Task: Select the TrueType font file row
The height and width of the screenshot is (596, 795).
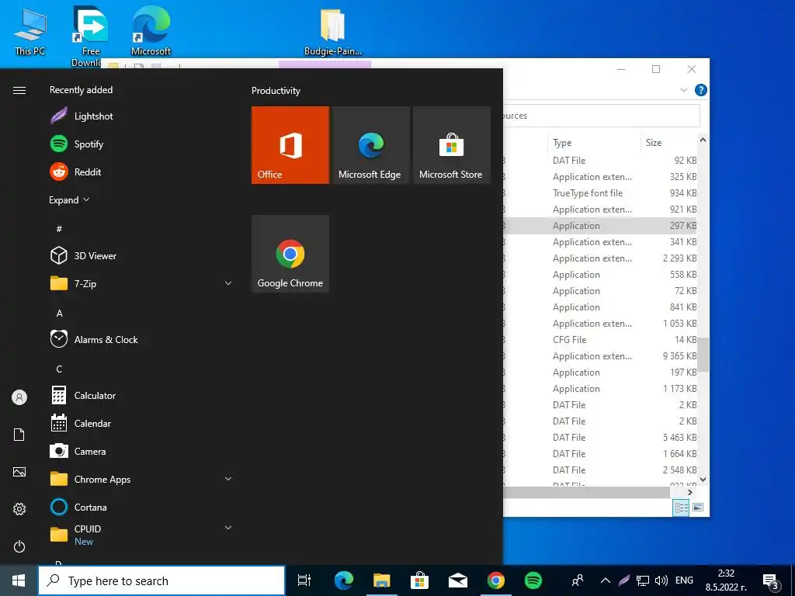Action: (601, 192)
